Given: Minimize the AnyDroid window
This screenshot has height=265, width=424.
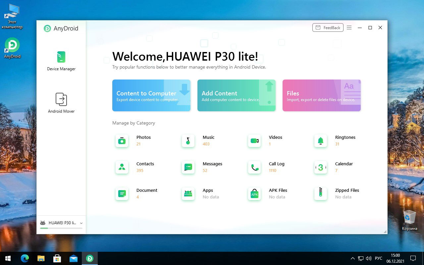Looking at the screenshot, I should pos(360,28).
